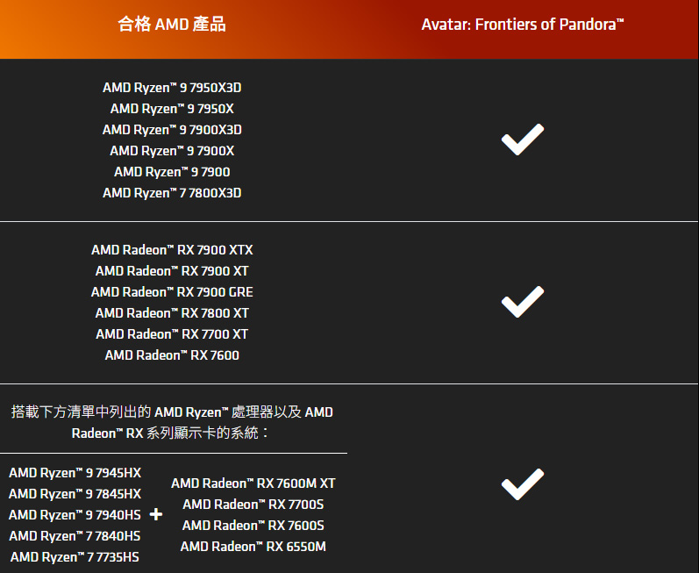This screenshot has height=573, width=699.
Task: Click the plus sign between Ryzen and Radeon lists
Action: coord(156,514)
